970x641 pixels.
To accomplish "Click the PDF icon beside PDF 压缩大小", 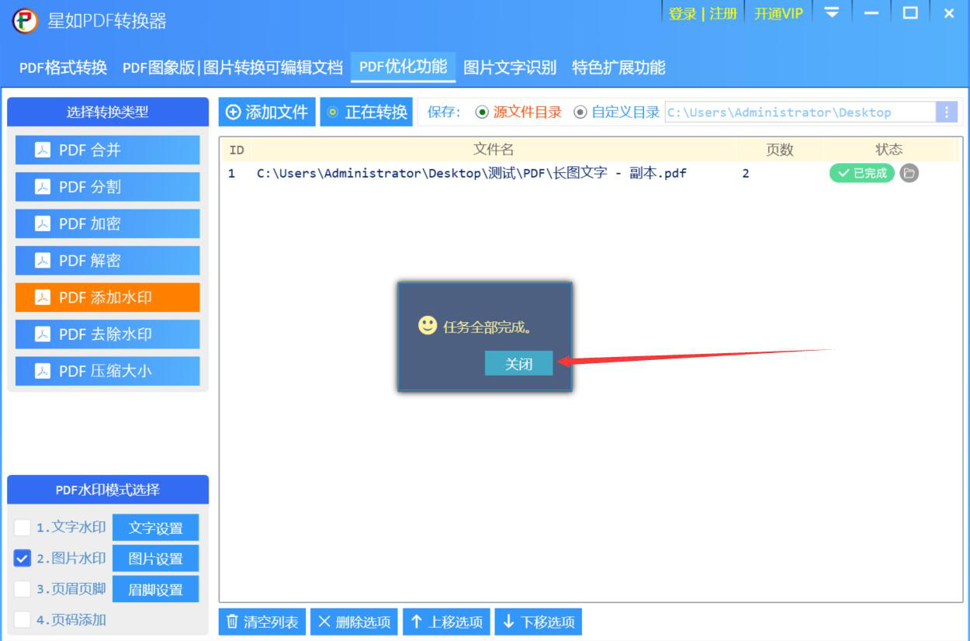I will [x=43, y=371].
